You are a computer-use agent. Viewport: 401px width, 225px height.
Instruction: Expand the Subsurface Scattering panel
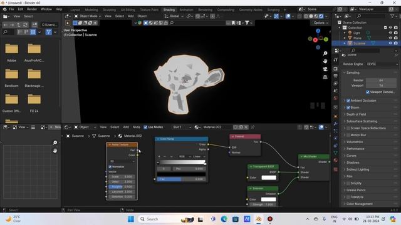(362, 121)
